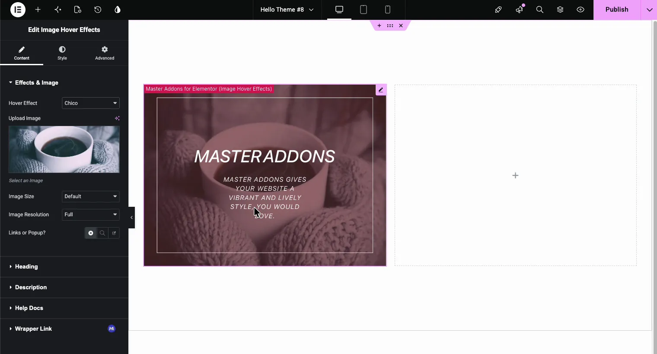Add a new element with plus icon

(38, 9)
